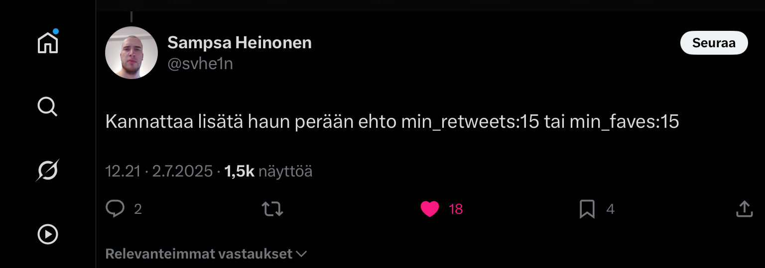The image size is (765, 268).
Task: Open the Search magnifier in the sidebar
Action: click(x=48, y=106)
